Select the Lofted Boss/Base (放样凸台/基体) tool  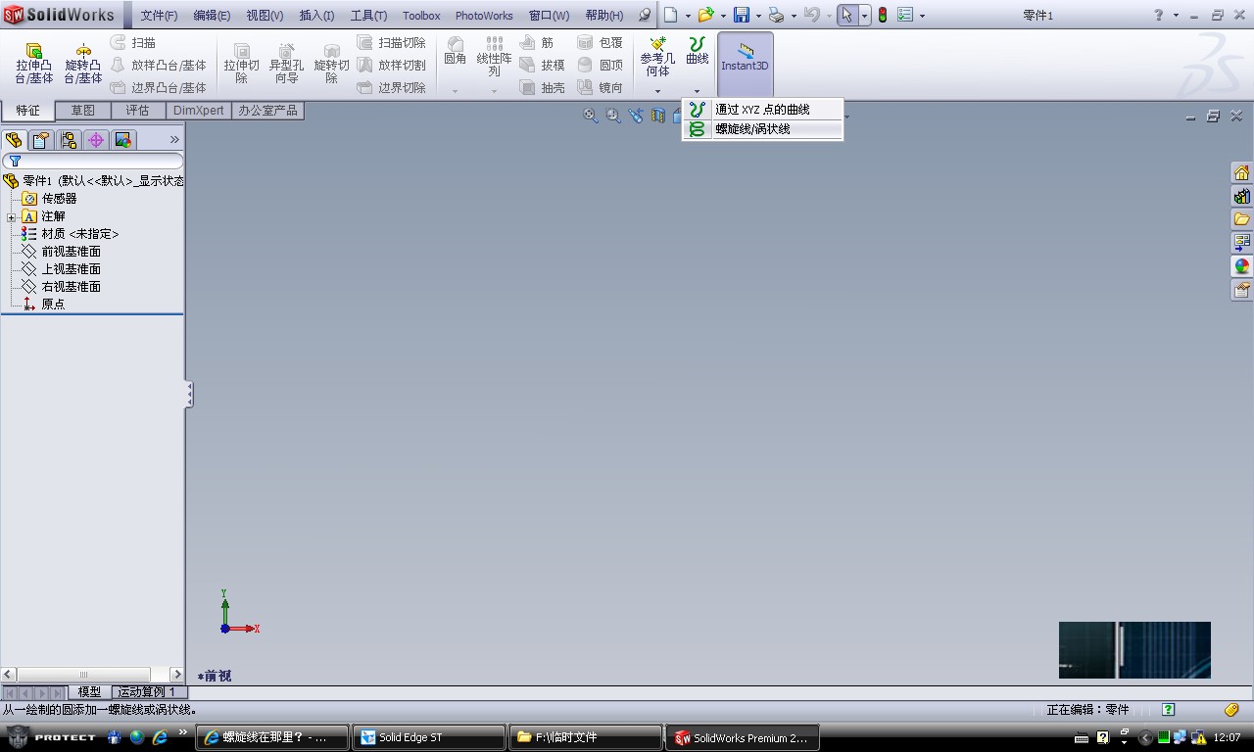coord(159,65)
